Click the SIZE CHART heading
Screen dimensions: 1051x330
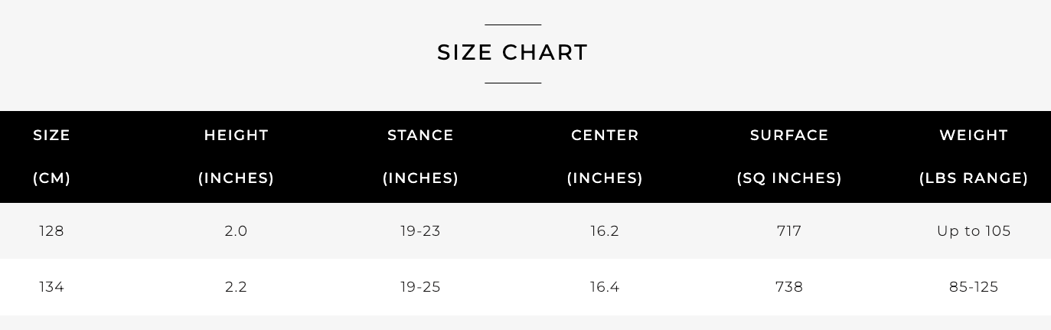point(512,52)
